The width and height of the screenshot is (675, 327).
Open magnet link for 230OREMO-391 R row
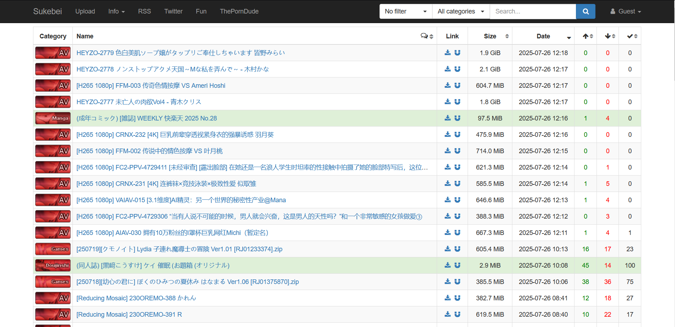457,314
